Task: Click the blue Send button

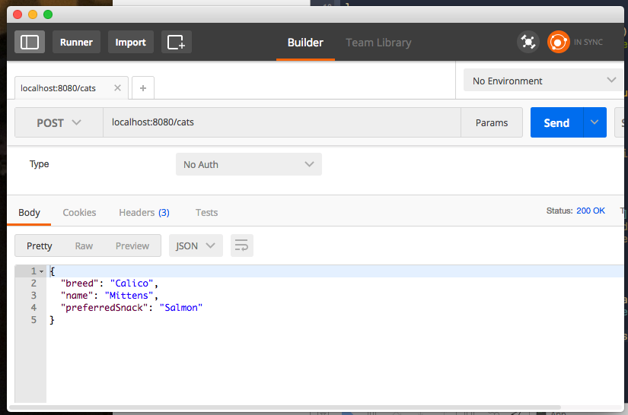Action: 556,122
